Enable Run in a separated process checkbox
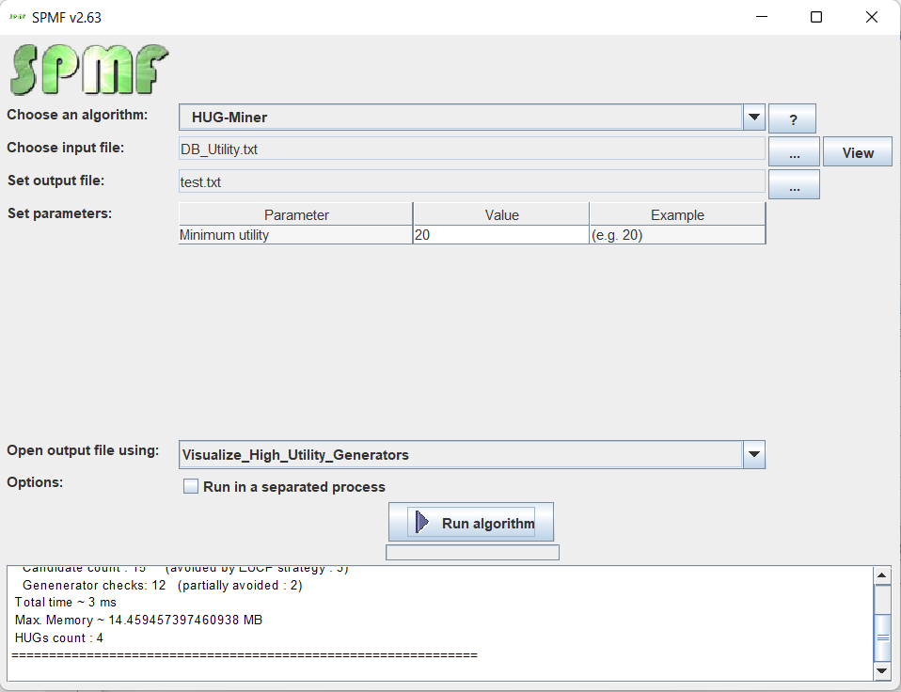 [x=191, y=487]
